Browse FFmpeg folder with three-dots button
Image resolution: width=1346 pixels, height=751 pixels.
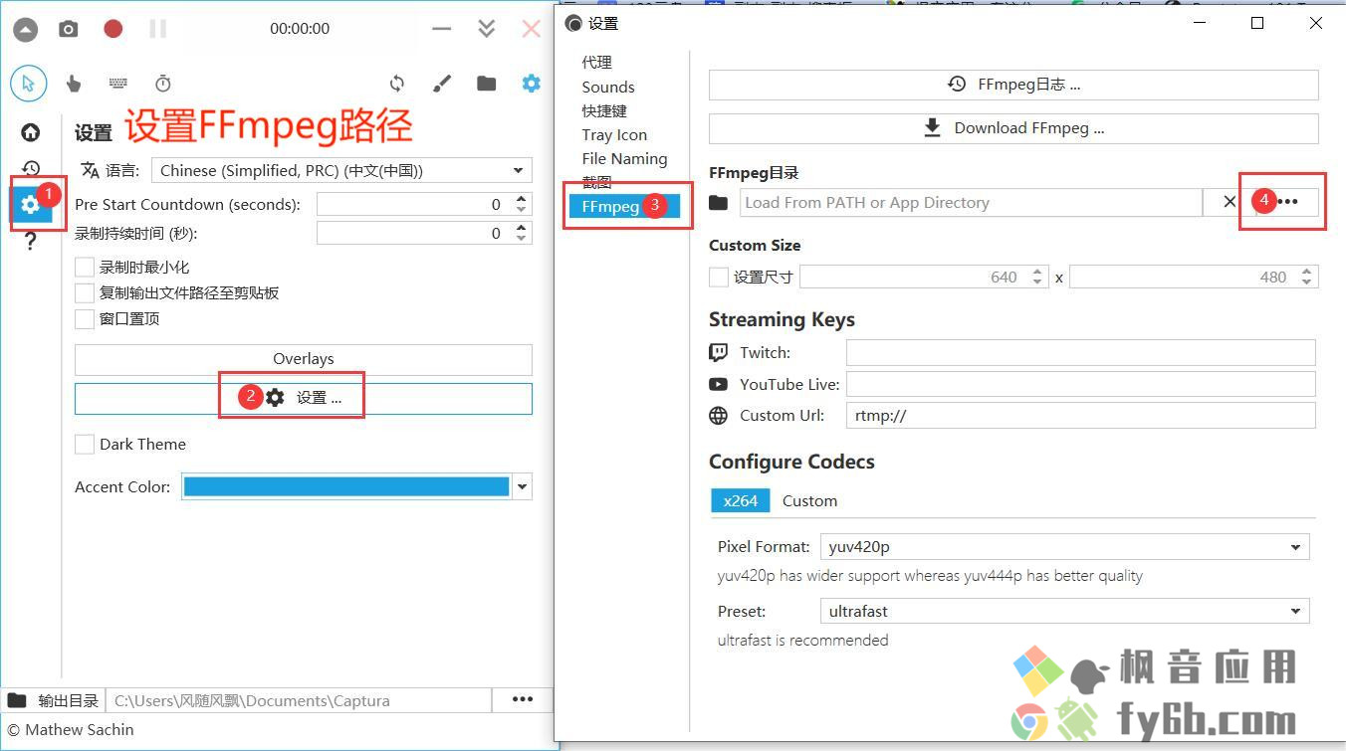click(x=1287, y=202)
